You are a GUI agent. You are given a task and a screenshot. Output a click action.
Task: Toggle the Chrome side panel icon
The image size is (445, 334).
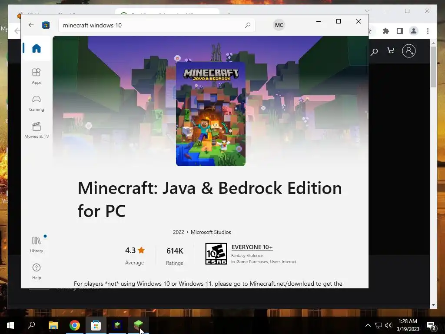pyautogui.click(x=400, y=31)
